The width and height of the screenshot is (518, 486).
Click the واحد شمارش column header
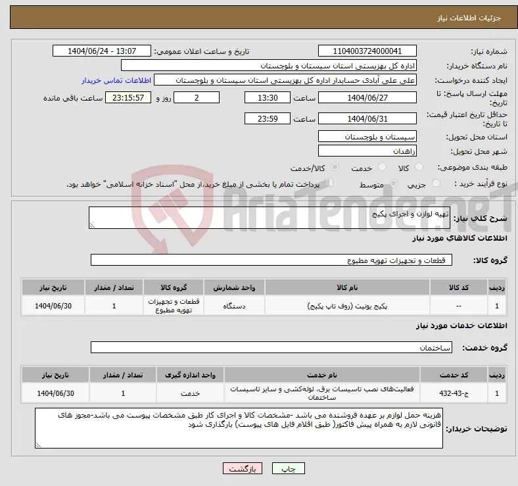(x=234, y=287)
